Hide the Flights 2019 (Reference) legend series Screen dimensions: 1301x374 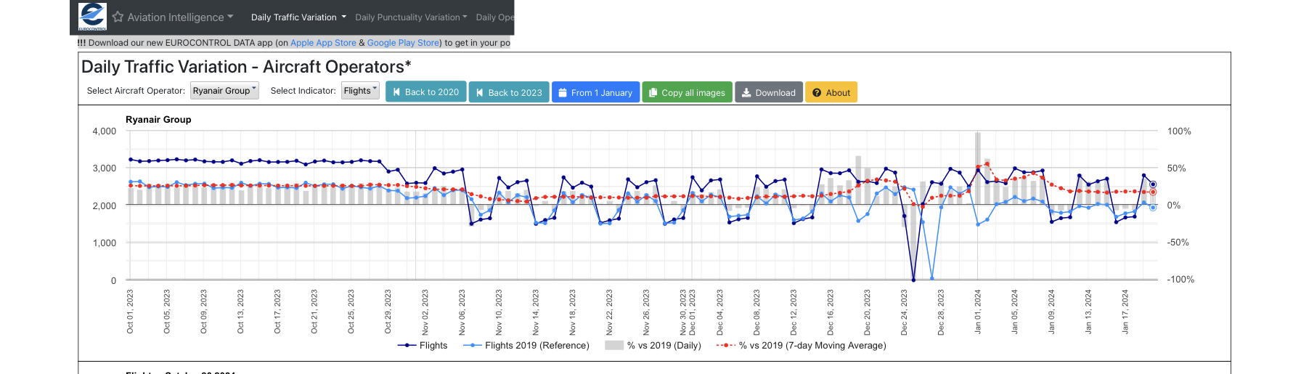[527, 346]
